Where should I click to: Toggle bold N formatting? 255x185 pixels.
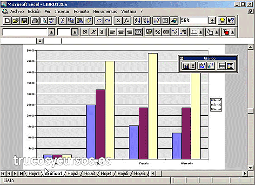click(85, 32)
